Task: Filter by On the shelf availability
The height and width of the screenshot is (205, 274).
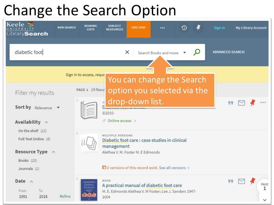Action: click(29, 131)
